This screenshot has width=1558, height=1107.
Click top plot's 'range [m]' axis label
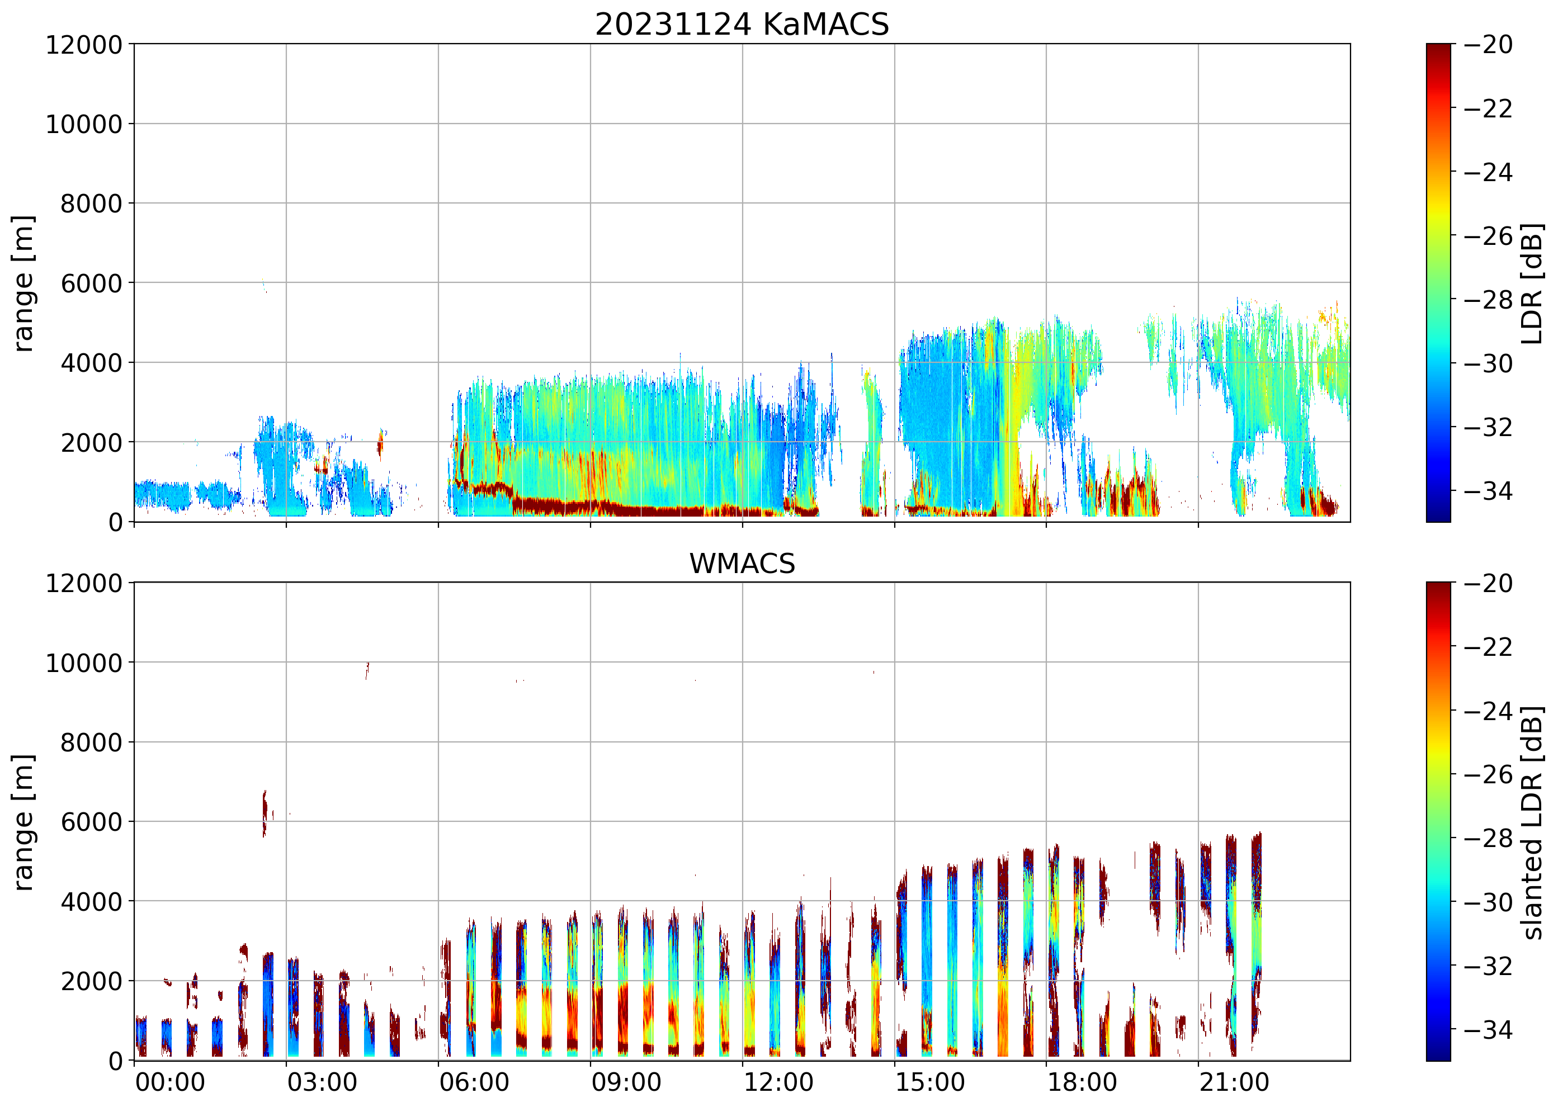[23, 283]
